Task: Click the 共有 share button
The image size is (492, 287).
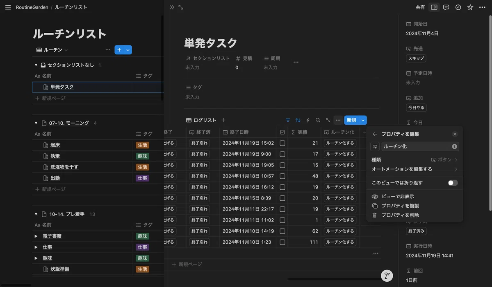Action: tap(420, 7)
